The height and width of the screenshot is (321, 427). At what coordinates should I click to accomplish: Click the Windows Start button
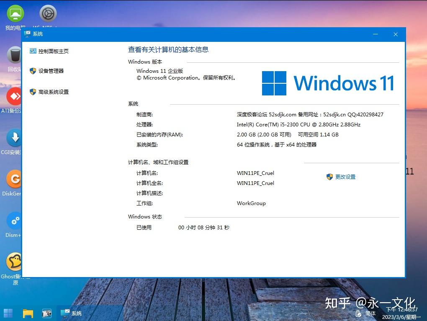click(8, 313)
